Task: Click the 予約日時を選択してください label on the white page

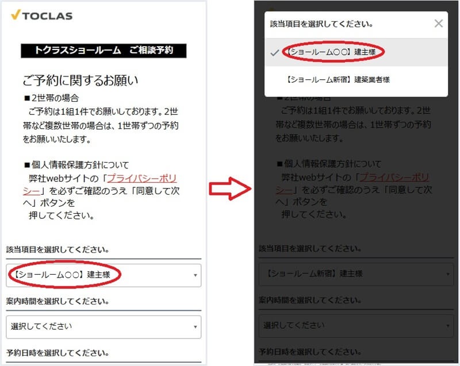Action: click(57, 352)
